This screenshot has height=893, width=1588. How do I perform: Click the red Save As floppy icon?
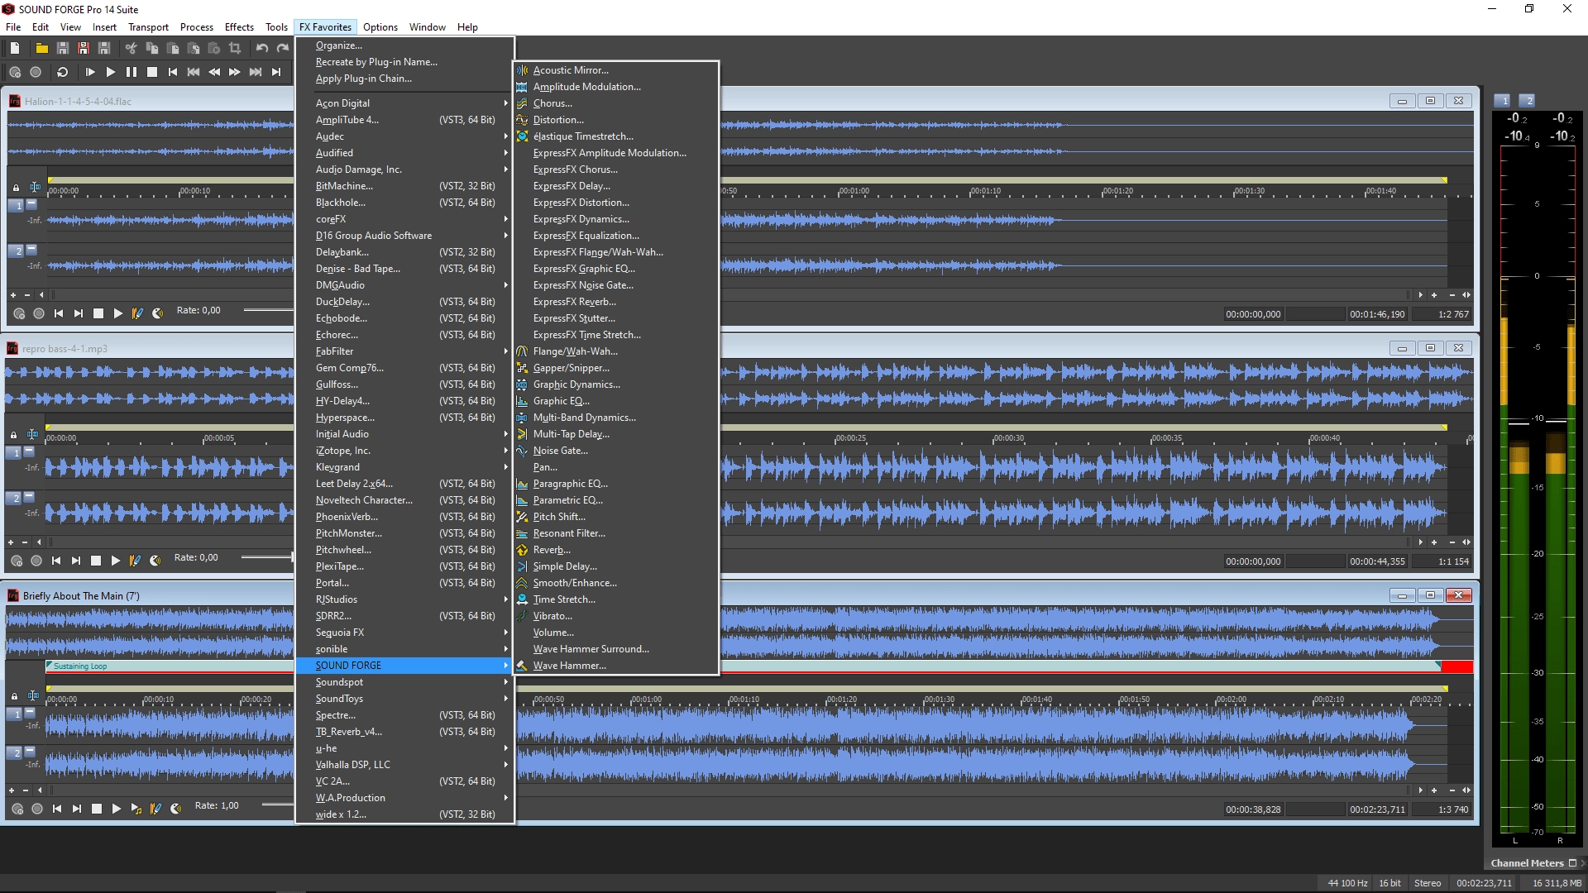point(83,49)
